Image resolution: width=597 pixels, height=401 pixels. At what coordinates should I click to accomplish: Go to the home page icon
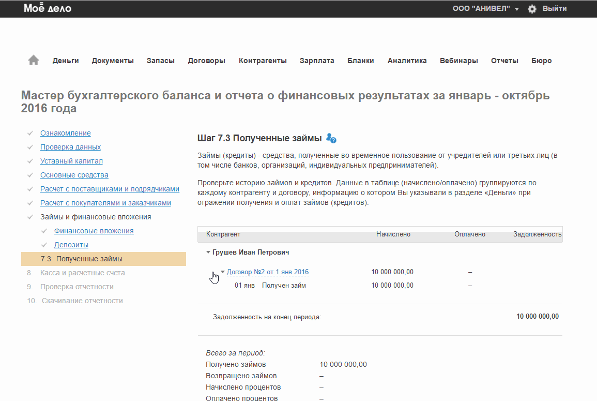[34, 60]
